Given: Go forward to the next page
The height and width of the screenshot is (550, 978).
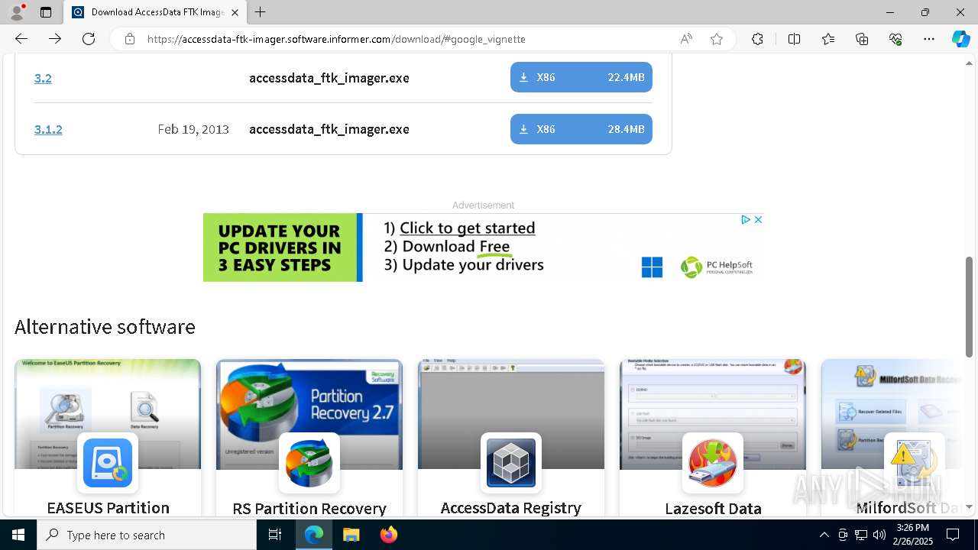Looking at the screenshot, I should [x=55, y=39].
